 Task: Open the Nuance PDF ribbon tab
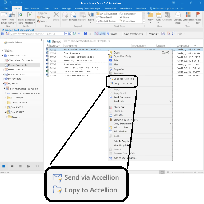(110, 8)
